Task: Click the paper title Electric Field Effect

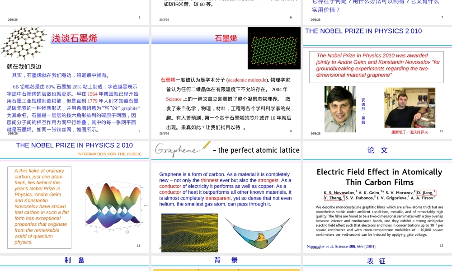Action: pos(379,177)
